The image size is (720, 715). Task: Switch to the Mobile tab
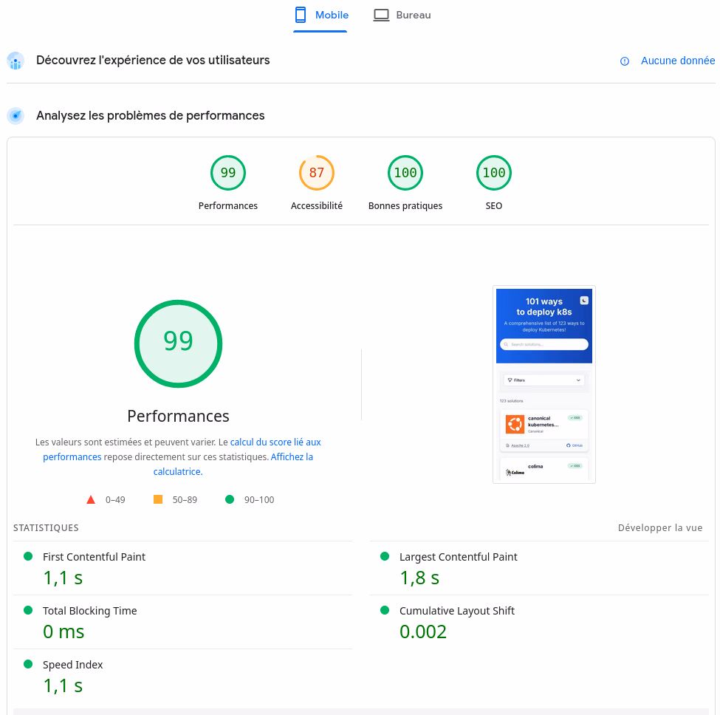coord(320,15)
